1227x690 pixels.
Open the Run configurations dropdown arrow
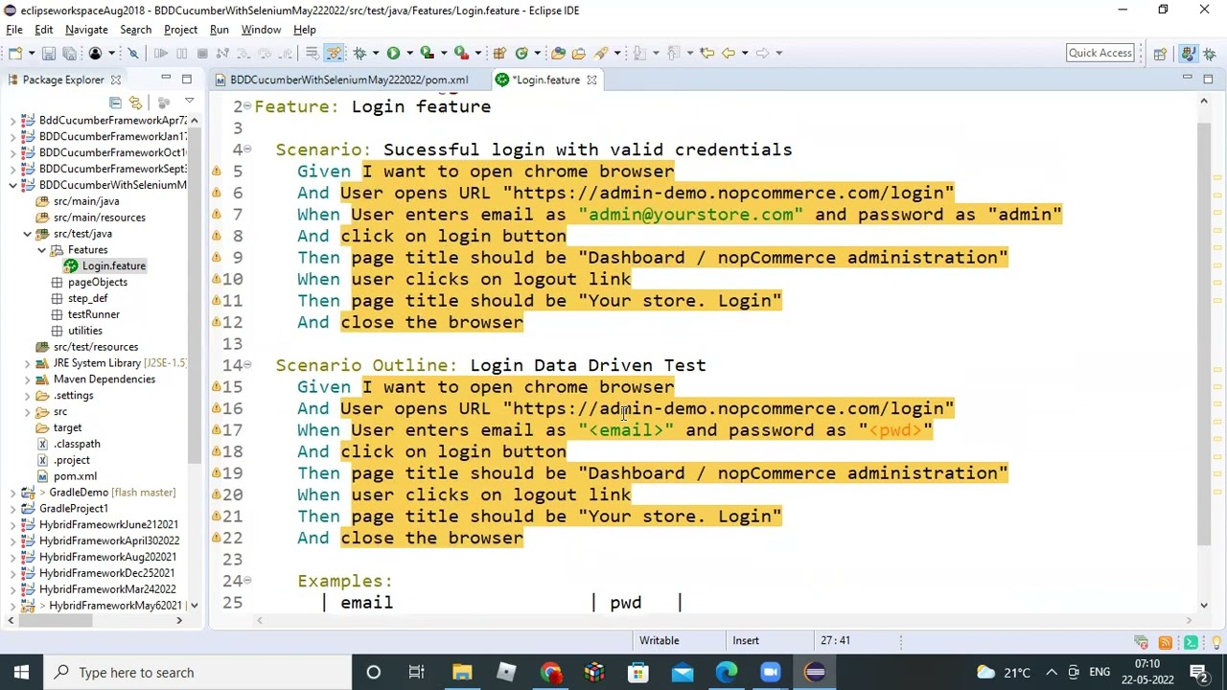(x=409, y=53)
